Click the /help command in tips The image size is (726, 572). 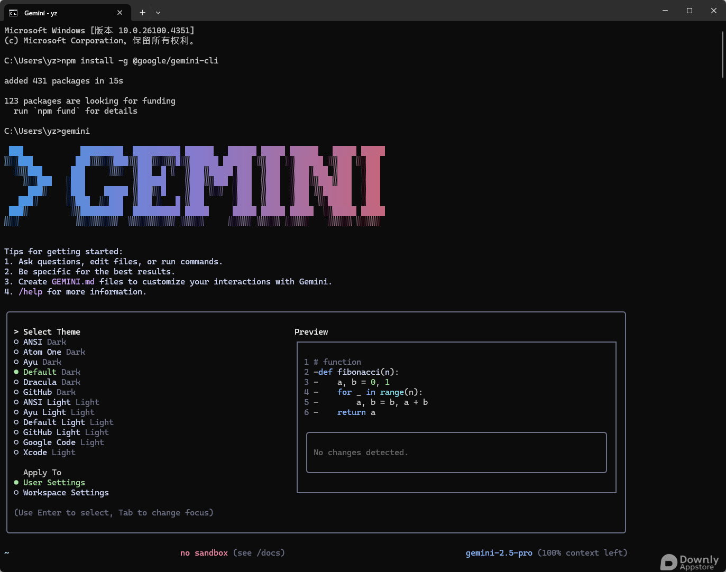31,292
